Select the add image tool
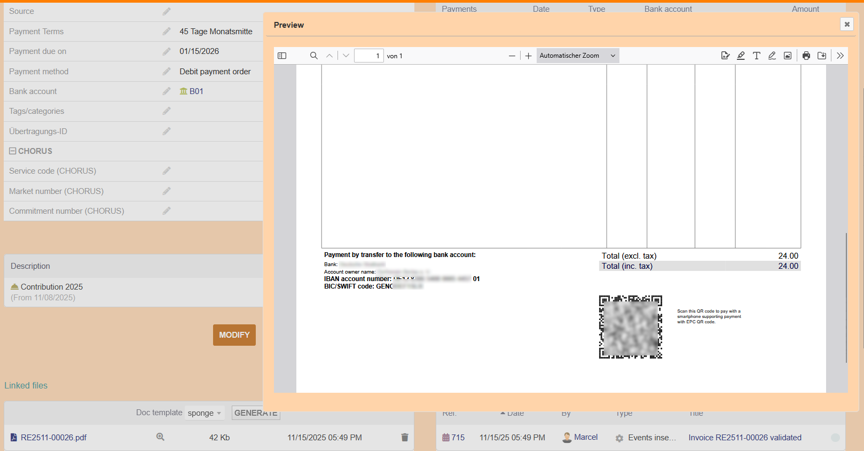This screenshot has height=451, width=864. click(x=788, y=56)
